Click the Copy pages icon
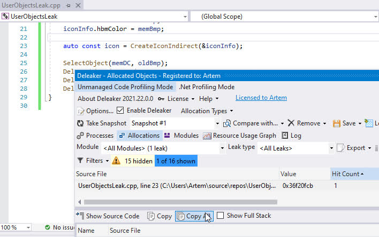The width and height of the screenshot is (379, 237). (151, 216)
